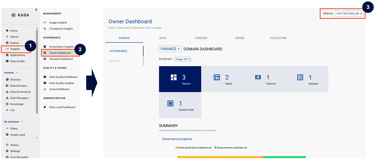
Task: Collapse the Inventory section
Action: coord(17,73)
